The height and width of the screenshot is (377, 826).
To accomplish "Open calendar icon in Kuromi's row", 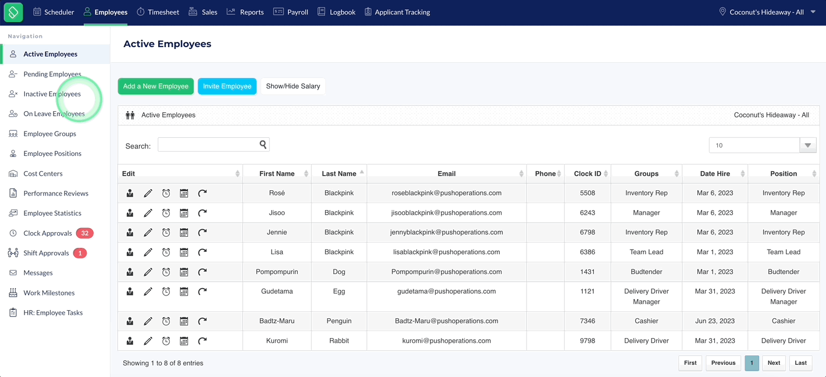I will (184, 341).
